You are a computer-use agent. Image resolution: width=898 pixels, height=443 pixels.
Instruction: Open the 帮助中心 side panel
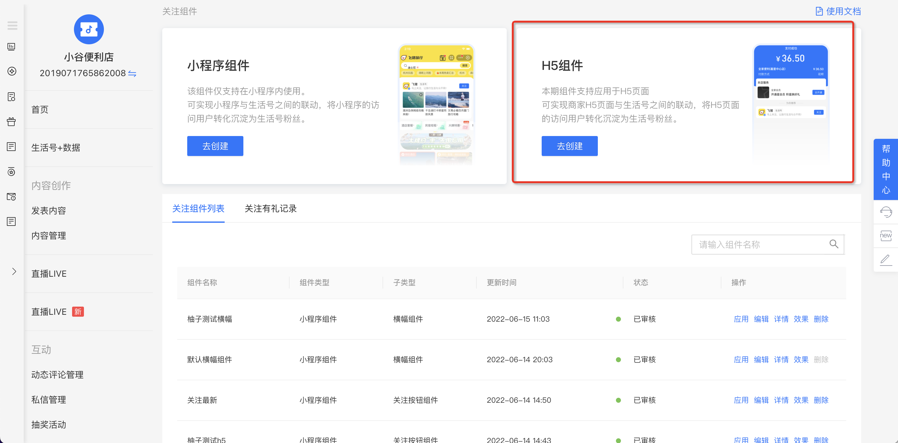coord(886,169)
